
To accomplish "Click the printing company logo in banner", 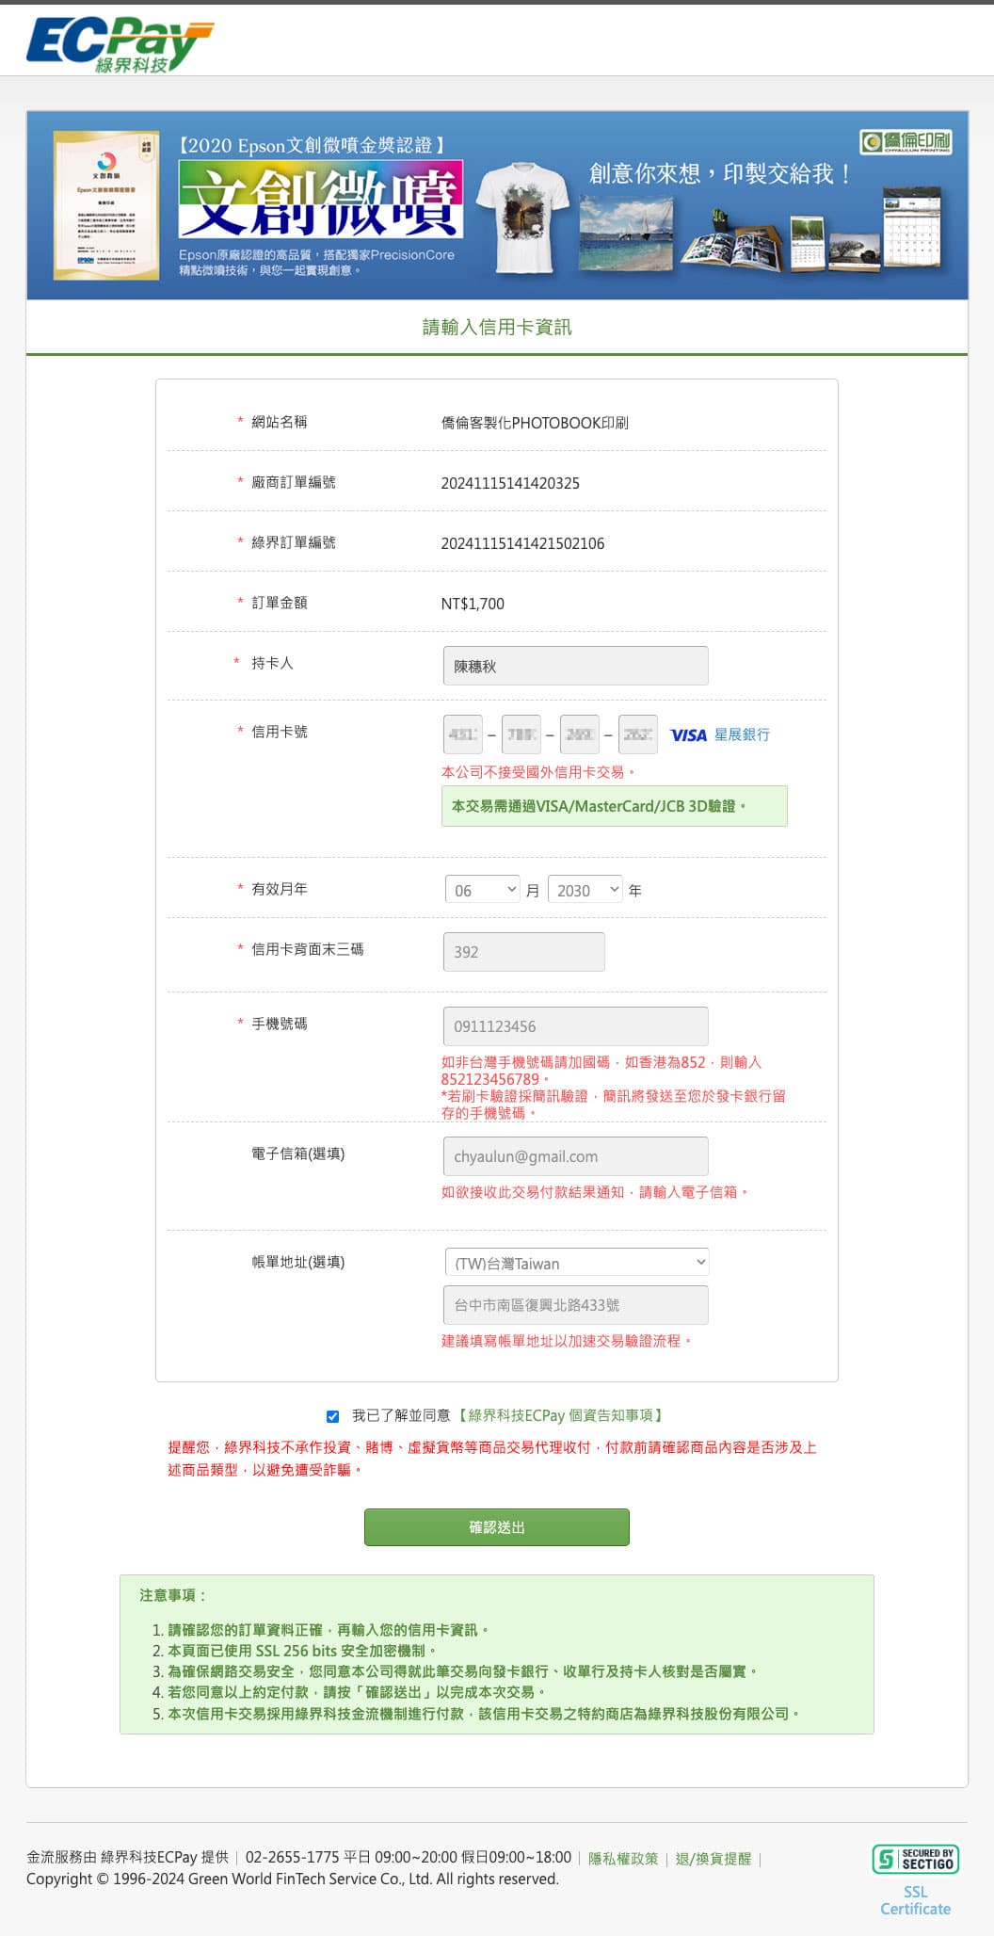I will pyautogui.click(x=906, y=142).
